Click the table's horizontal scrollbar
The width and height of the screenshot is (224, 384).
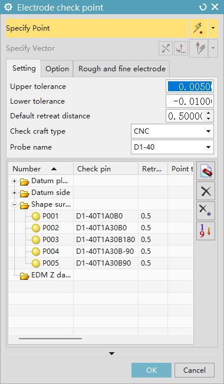tap(50, 339)
